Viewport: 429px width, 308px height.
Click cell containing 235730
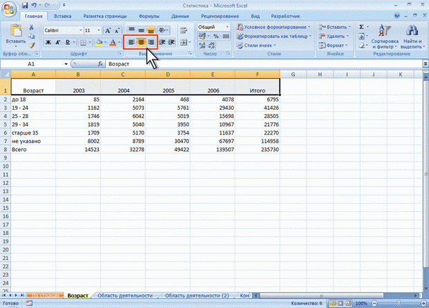pyautogui.click(x=257, y=149)
